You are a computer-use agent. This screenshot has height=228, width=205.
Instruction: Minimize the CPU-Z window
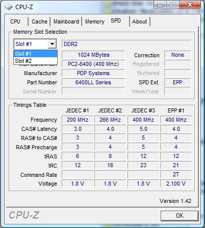tap(160, 5)
